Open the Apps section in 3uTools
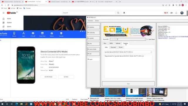Viewport: 188px width, 106px height. click(23, 34)
